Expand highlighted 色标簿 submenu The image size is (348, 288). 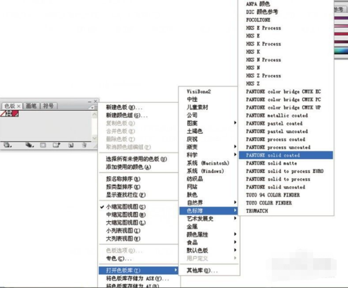(x=209, y=211)
